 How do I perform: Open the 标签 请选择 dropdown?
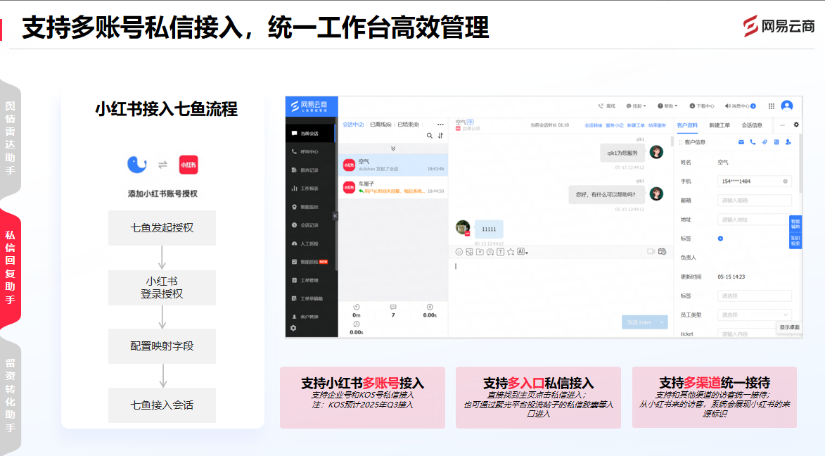[755, 296]
